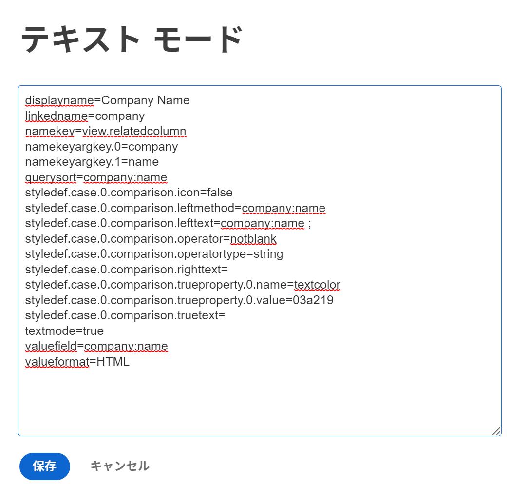Click the comparison.operator=notblank line

point(151,238)
